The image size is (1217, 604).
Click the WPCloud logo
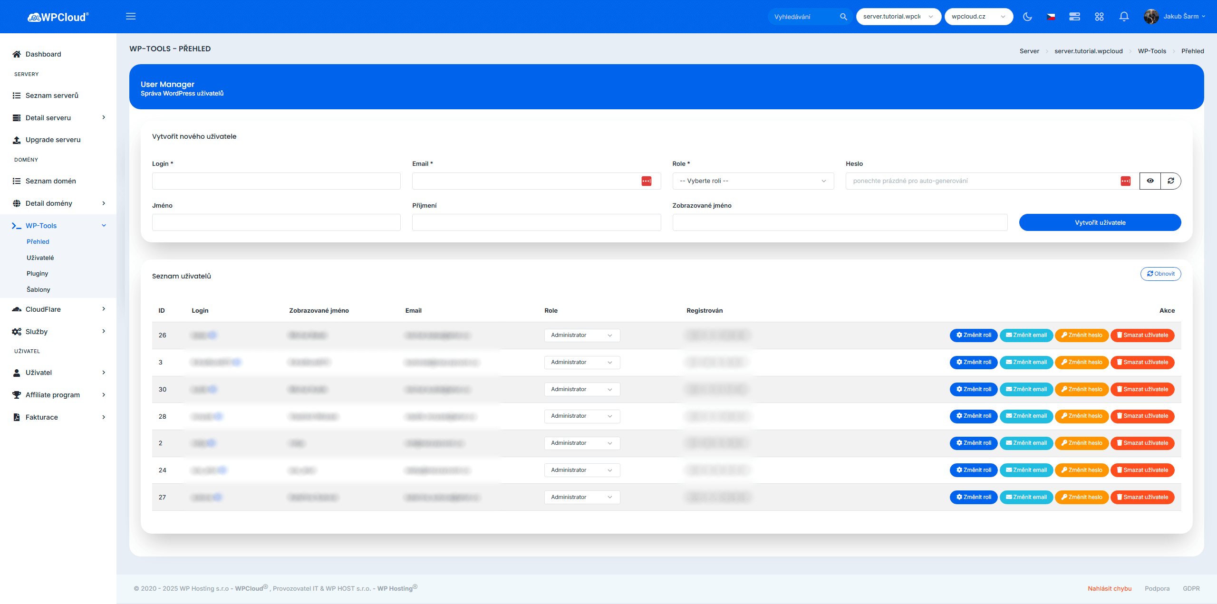click(x=58, y=17)
